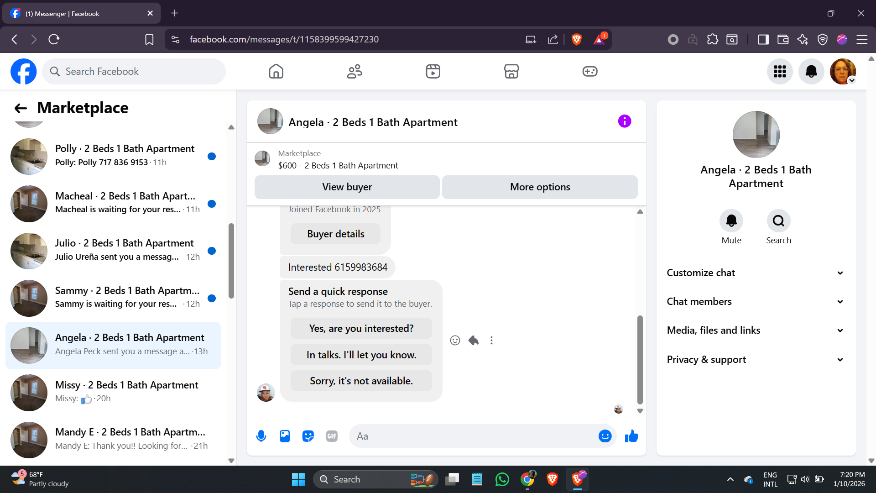Attach a photo with image icon
Viewport: 876px width, 493px height.
[285, 436]
